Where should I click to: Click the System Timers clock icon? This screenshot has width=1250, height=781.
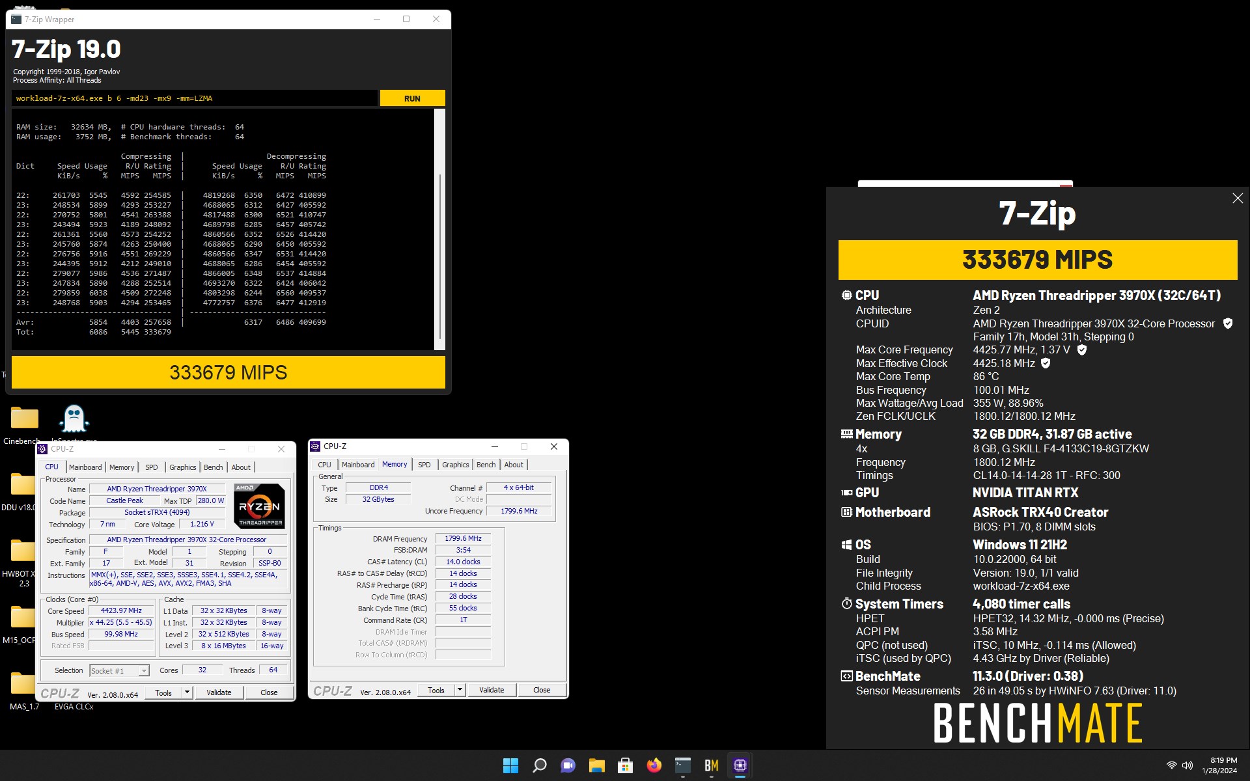(846, 604)
